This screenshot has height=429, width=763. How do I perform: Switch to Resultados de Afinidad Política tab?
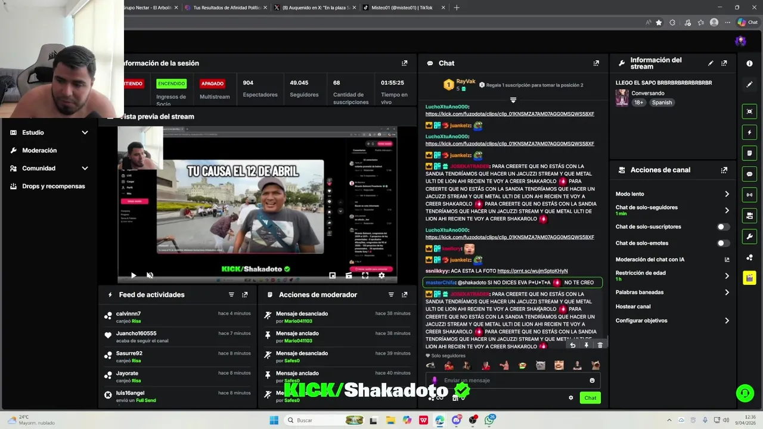pyautogui.click(x=227, y=8)
